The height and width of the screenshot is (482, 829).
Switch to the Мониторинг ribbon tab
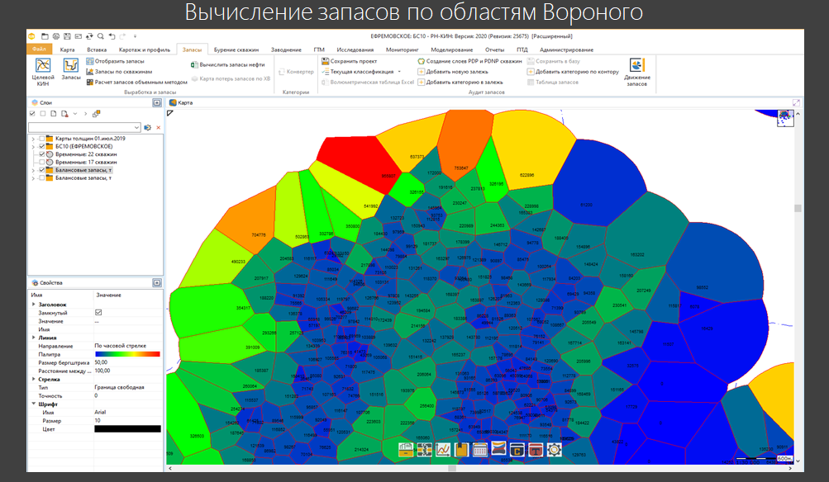pos(402,50)
